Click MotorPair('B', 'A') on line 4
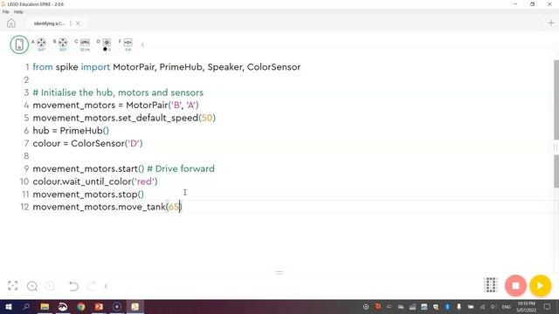 (x=162, y=106)
